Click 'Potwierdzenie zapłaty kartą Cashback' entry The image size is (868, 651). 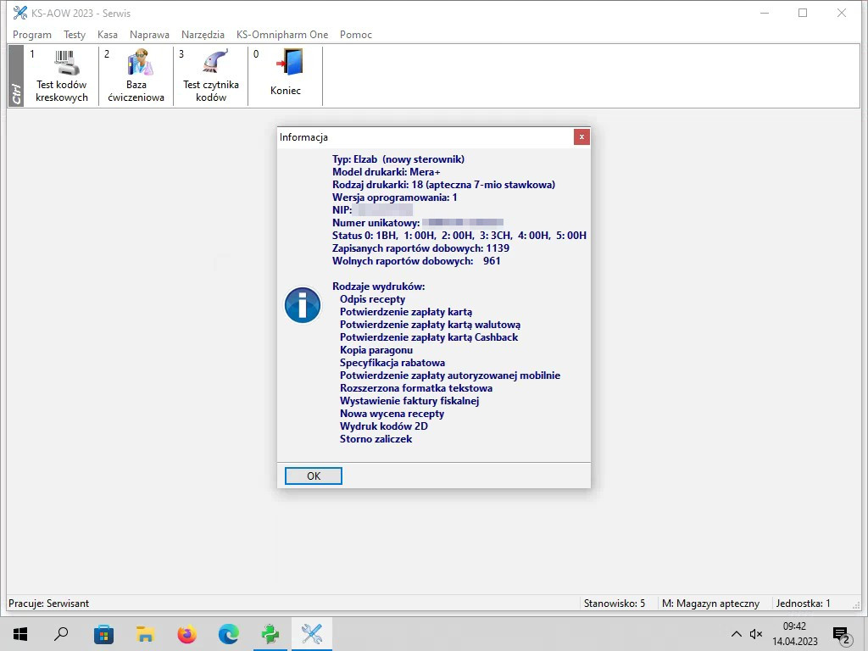pyautogui.click(x=429, y=337)
